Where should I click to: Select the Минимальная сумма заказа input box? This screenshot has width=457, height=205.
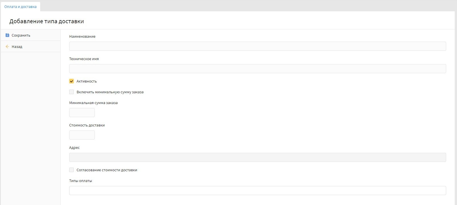click(82, 113)
